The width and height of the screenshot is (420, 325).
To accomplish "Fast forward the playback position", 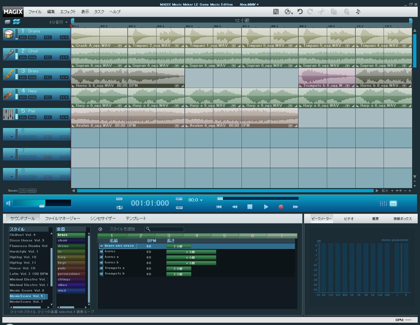I will pyautogui.click(x=295, y=207).
